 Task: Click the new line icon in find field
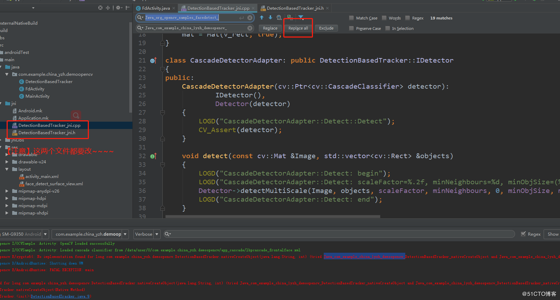241,17
